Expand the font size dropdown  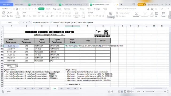tap(45, 13)
